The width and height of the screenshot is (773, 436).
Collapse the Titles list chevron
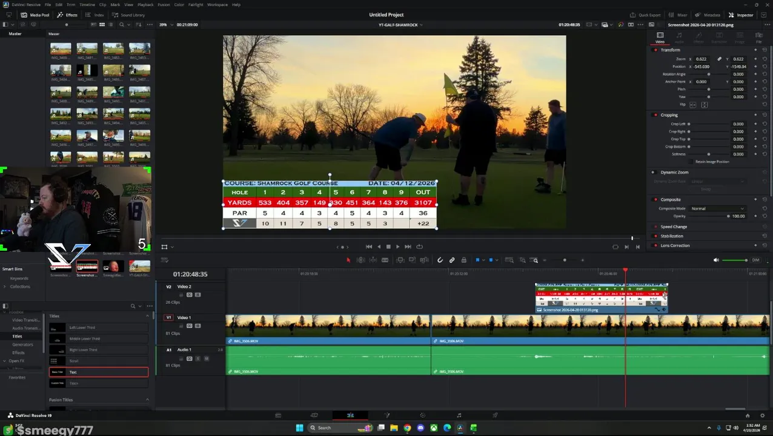147,316
